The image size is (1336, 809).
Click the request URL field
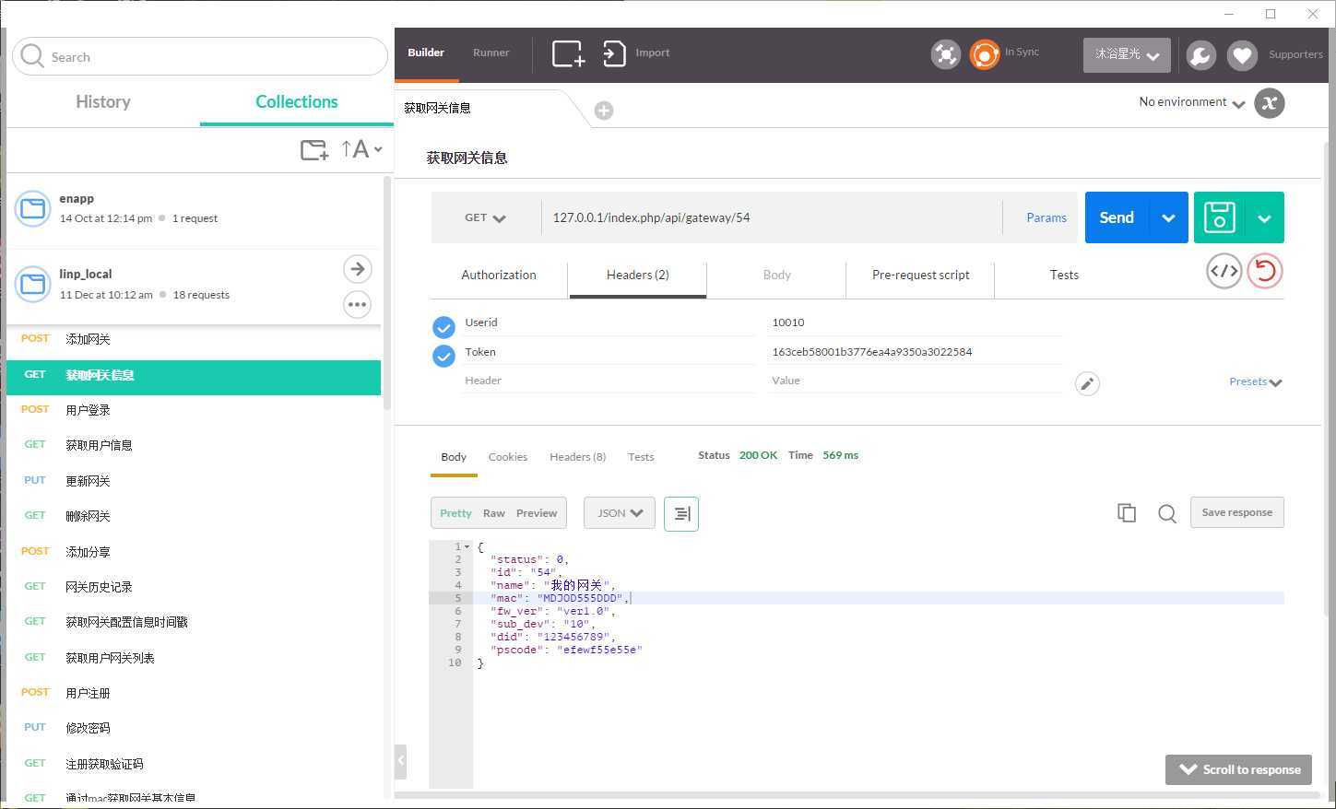tap(773, 218)
